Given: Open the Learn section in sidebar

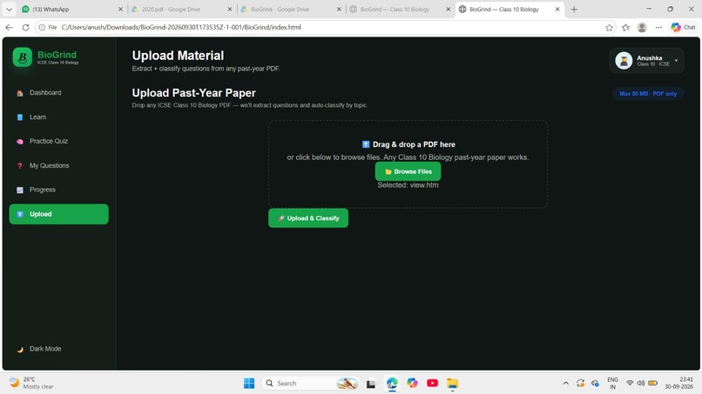Looking at the screenshot, I should 58,117.
